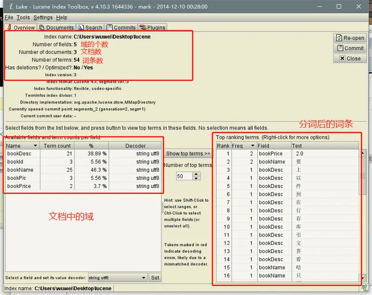Open the Overview tab
372x295 pixels.
coord(21,27)
